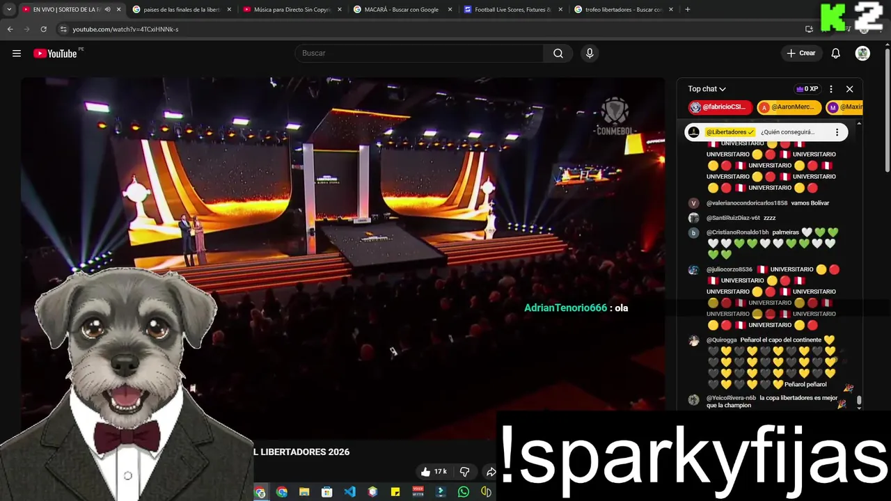View site information icon in address bar
Screen dimensions: 891x501
click(63, 29)
